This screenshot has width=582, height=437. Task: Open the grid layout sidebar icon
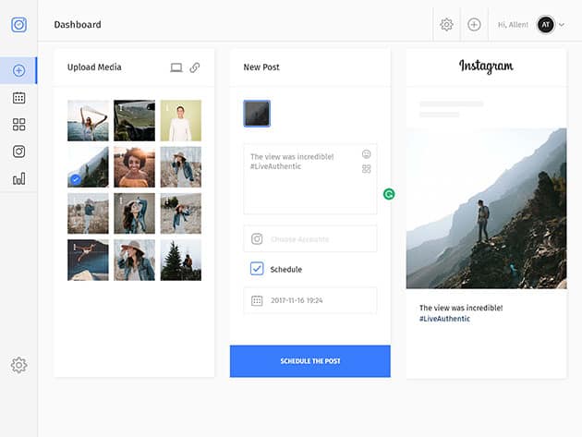[18, 125]
